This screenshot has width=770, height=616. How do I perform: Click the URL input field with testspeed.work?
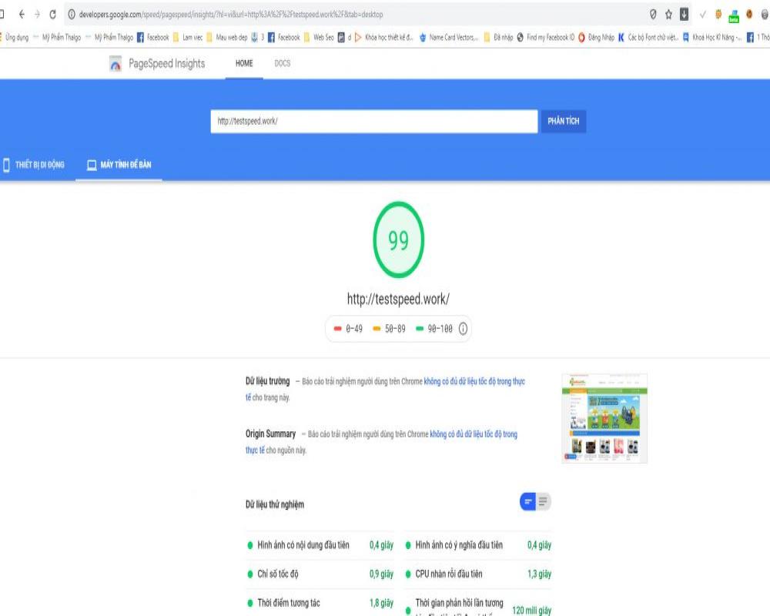(x=373, y=122)
